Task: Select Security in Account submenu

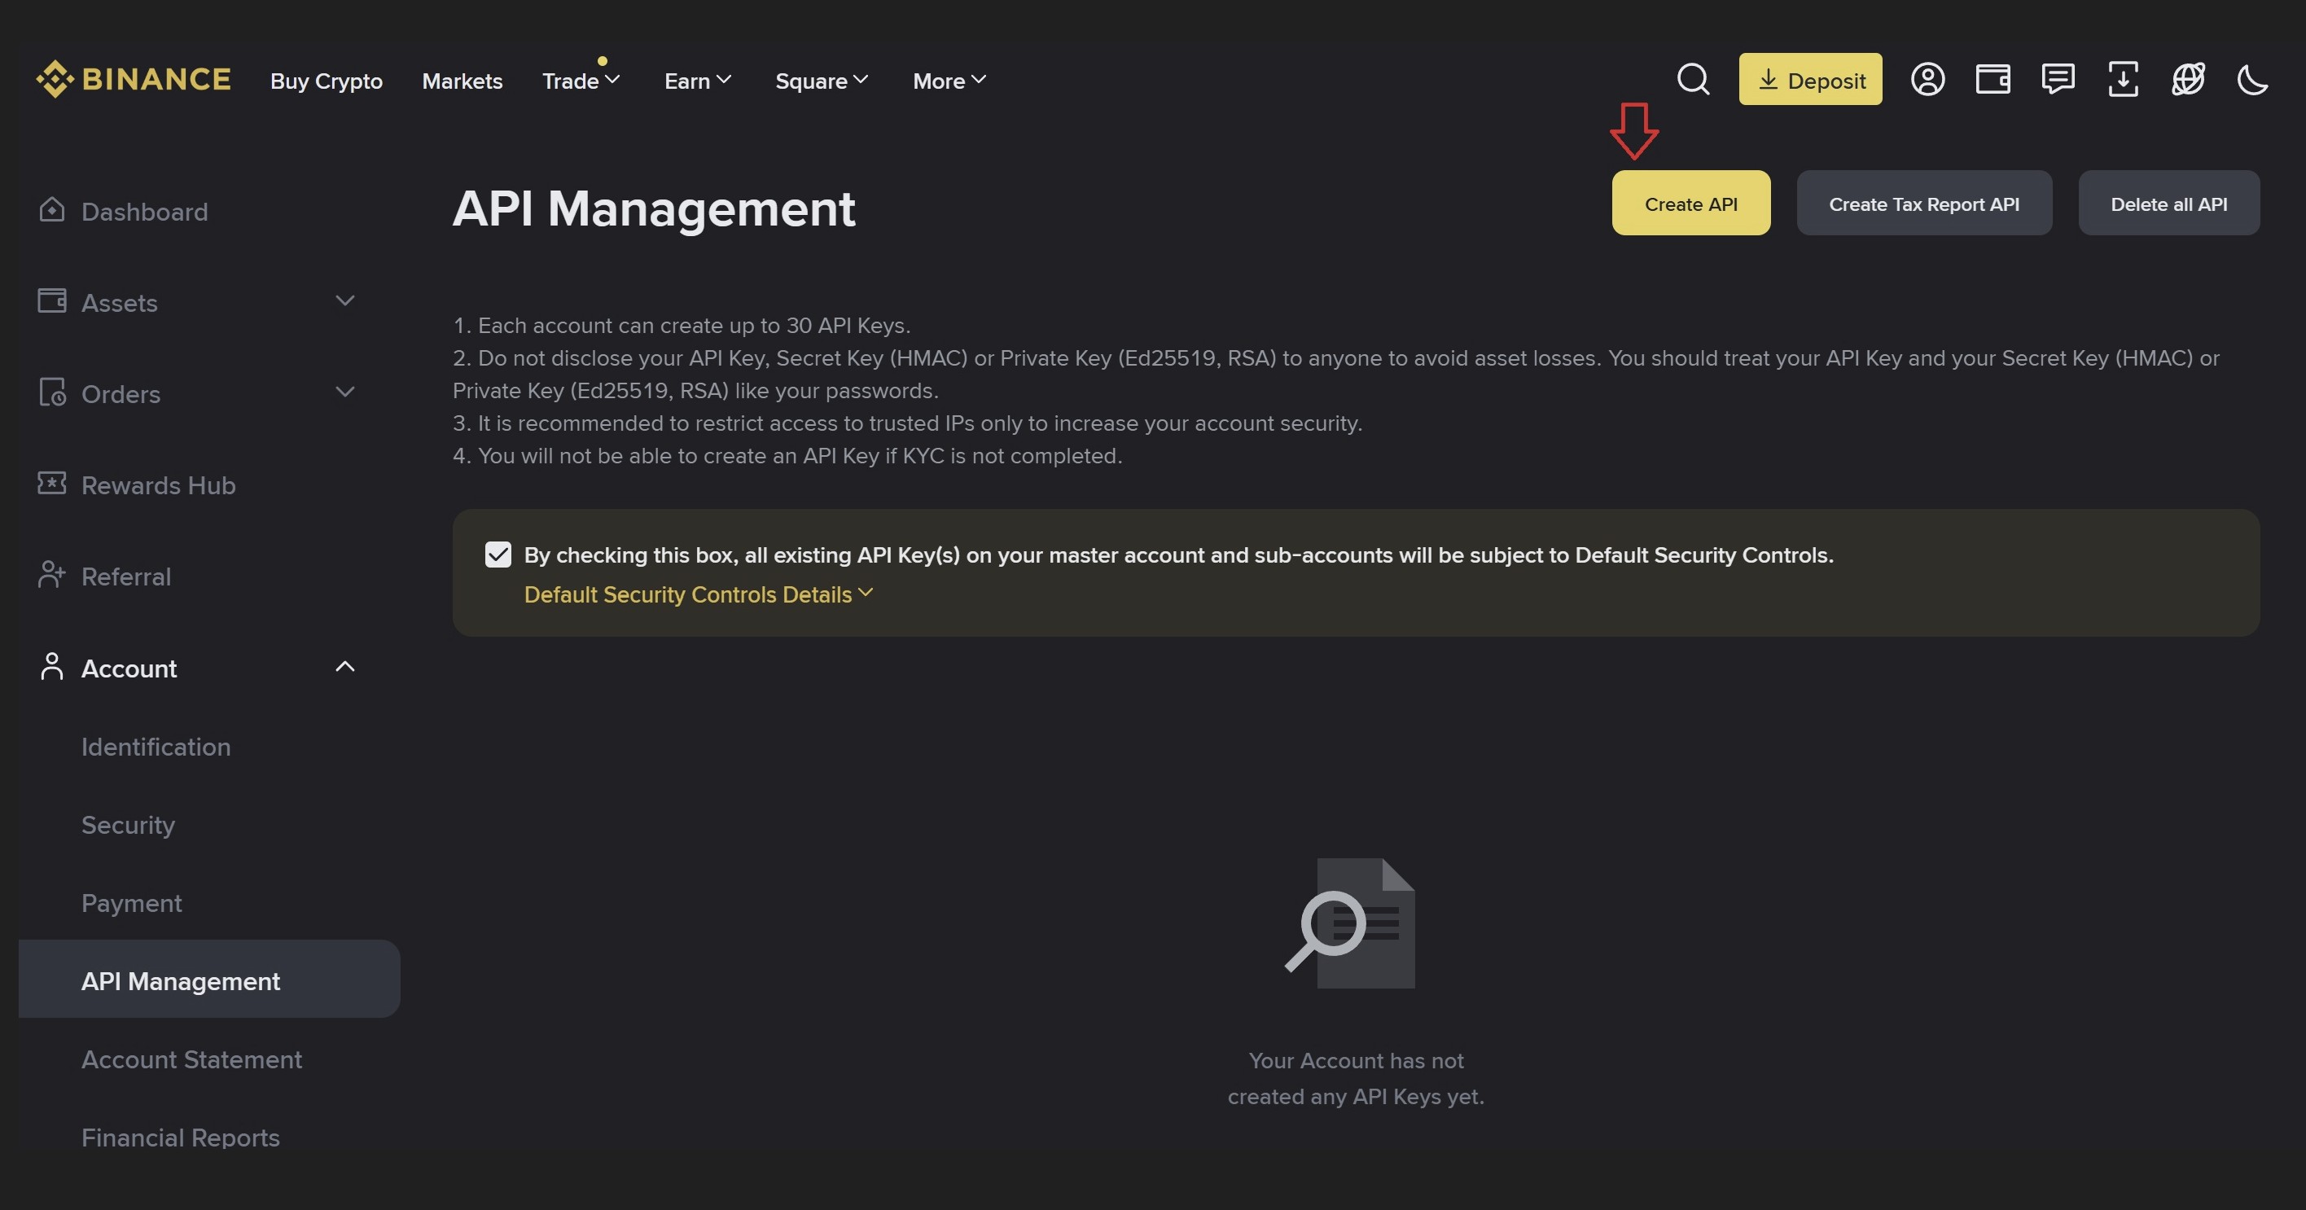Action: coord(128,825)
